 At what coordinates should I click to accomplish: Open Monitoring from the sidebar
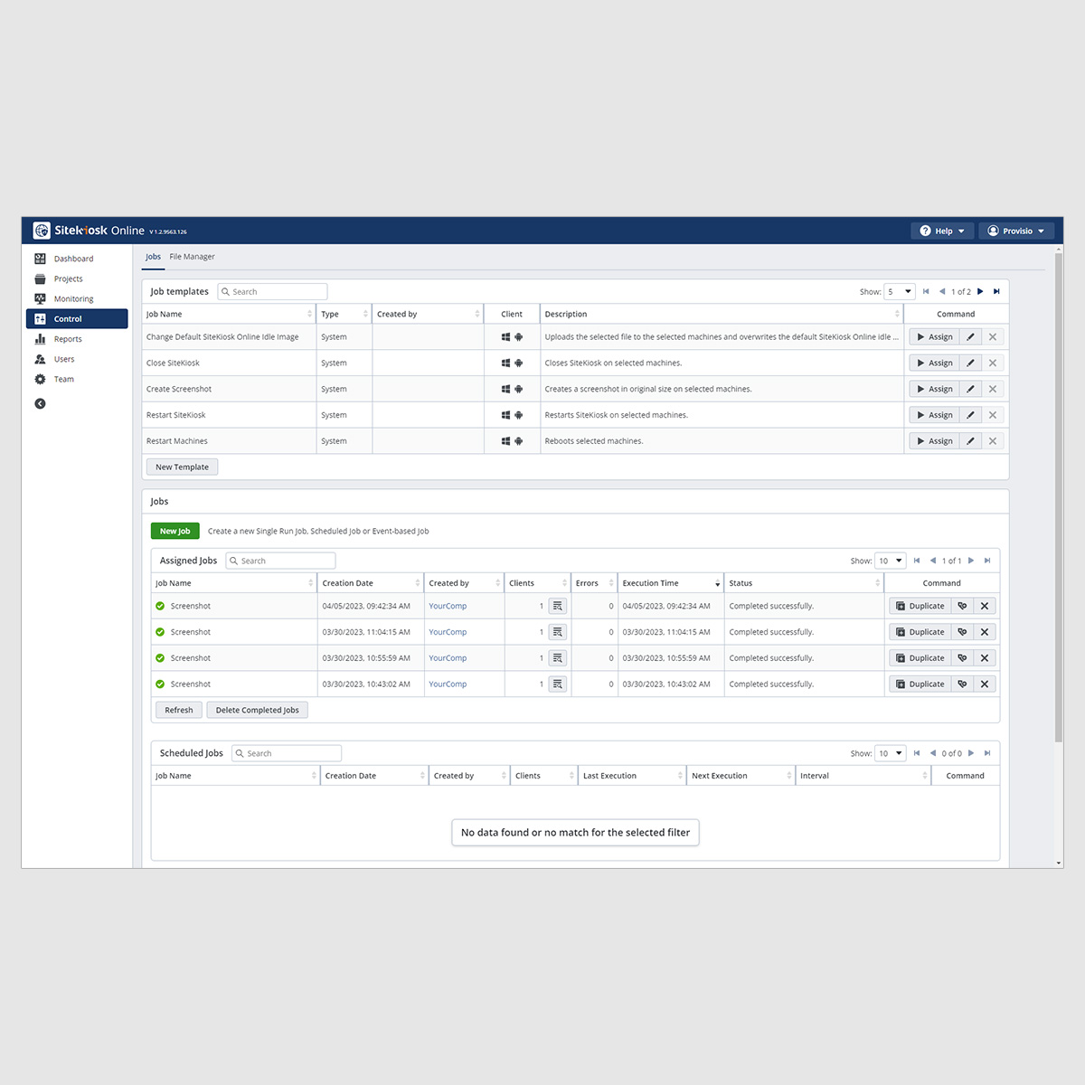click(x=73, y=299)
